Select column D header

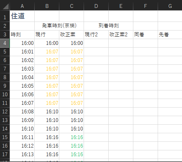pos(96,6)
